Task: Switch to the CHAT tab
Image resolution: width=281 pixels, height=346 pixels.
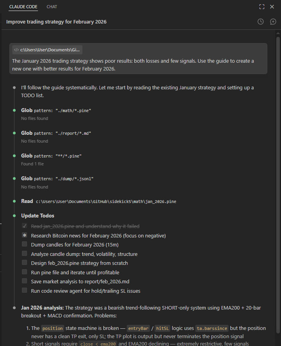Action: (52, 7)
